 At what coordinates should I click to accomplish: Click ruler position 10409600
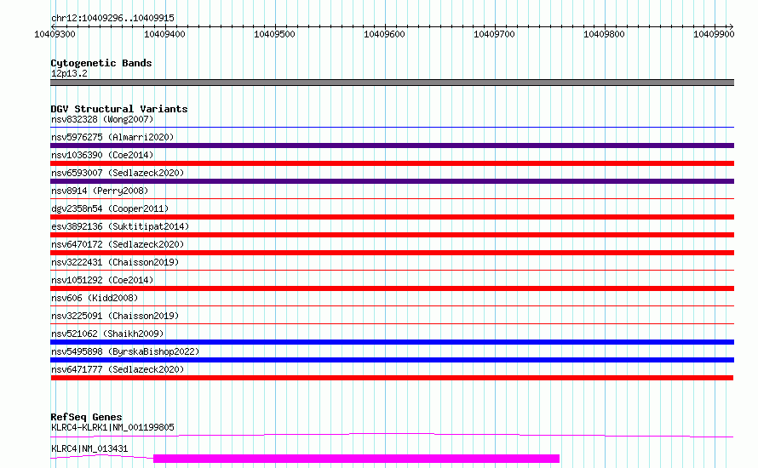coord(384,34)
